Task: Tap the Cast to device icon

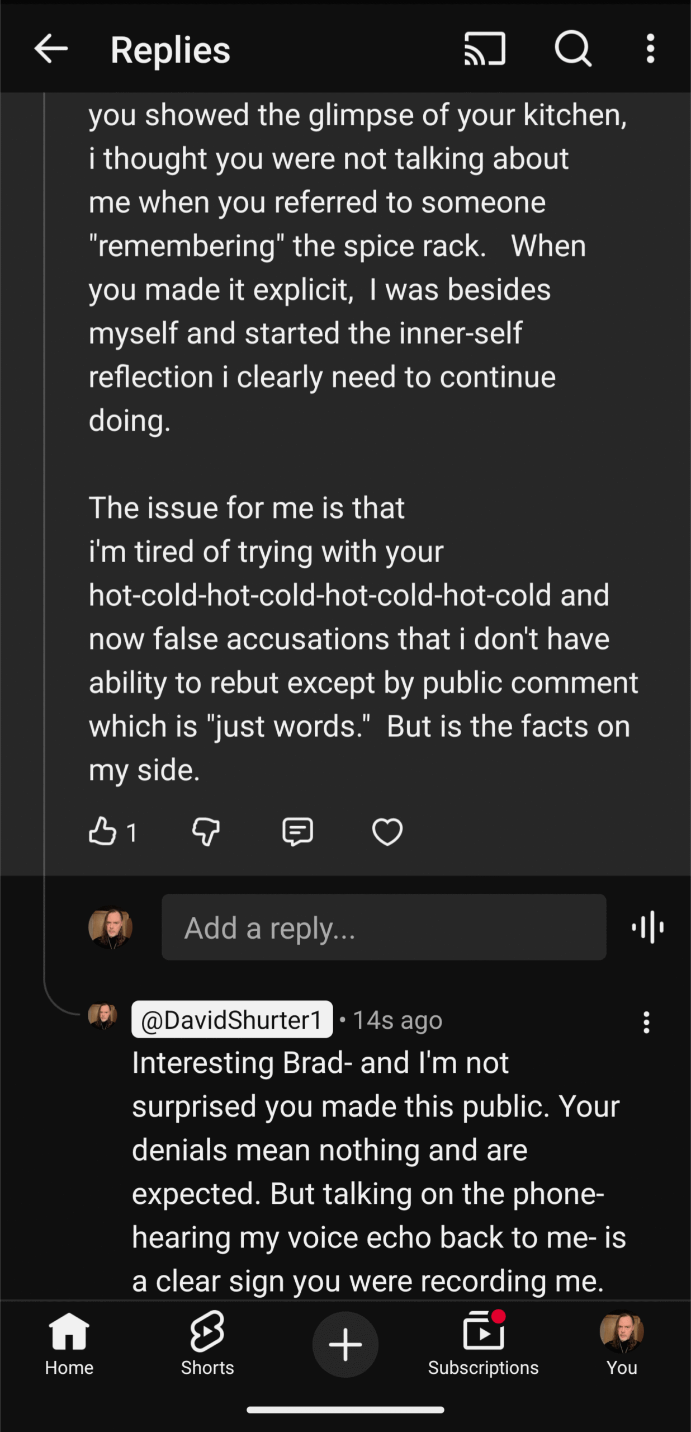Action: (485, 49)
